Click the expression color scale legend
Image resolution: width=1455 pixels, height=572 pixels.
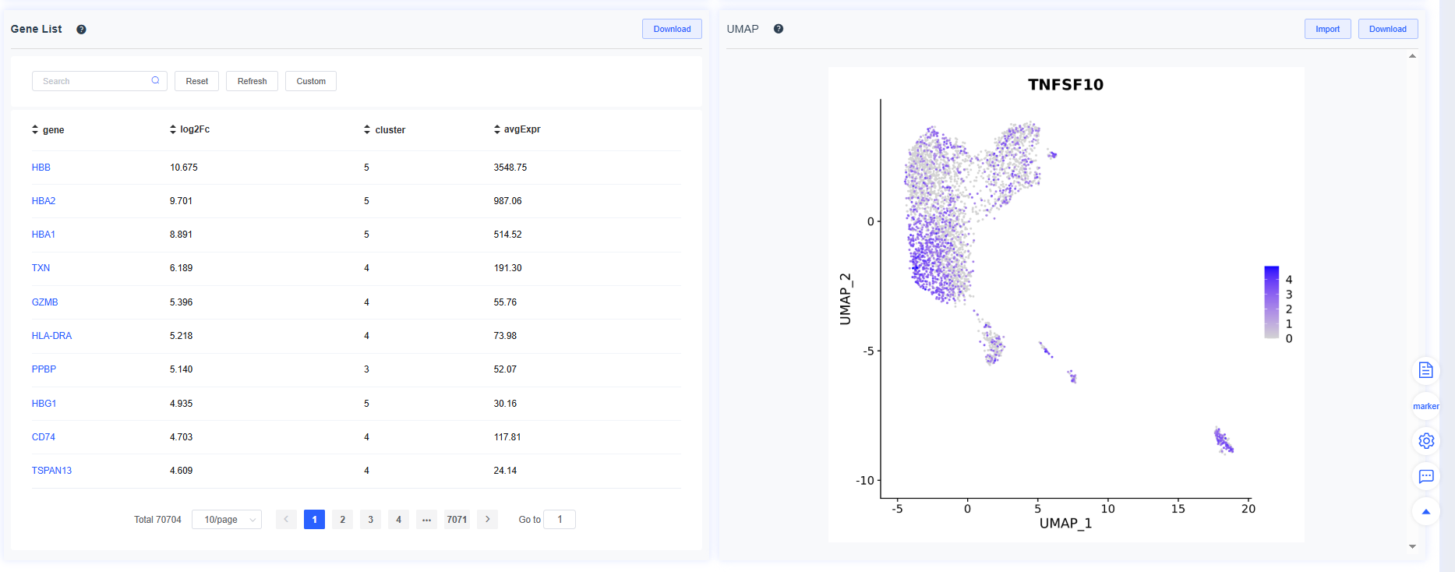1271,302
